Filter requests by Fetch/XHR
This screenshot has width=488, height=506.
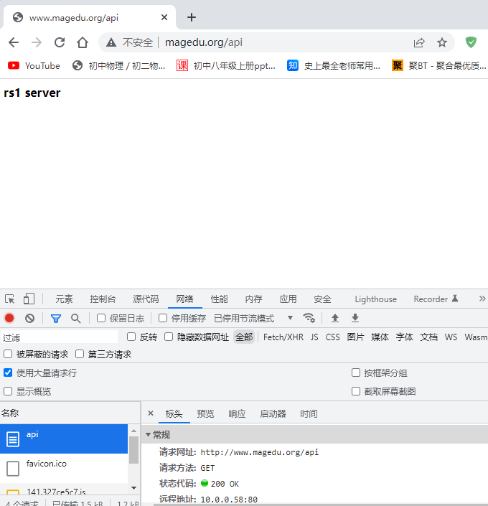(x=283, y=337)
